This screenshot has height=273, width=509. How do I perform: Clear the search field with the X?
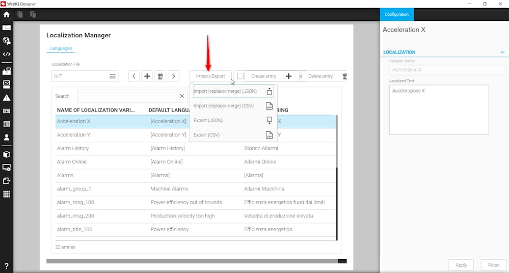pos(182,96)
